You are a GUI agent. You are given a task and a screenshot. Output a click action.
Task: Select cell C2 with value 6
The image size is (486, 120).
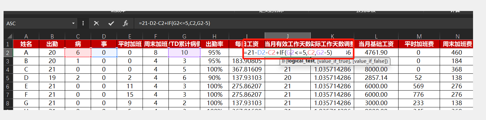click(x=78, y=52)
